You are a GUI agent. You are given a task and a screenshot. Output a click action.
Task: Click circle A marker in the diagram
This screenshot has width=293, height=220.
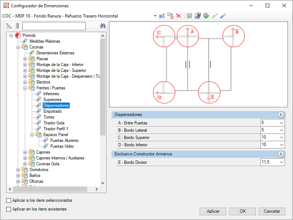pos(188,36)
